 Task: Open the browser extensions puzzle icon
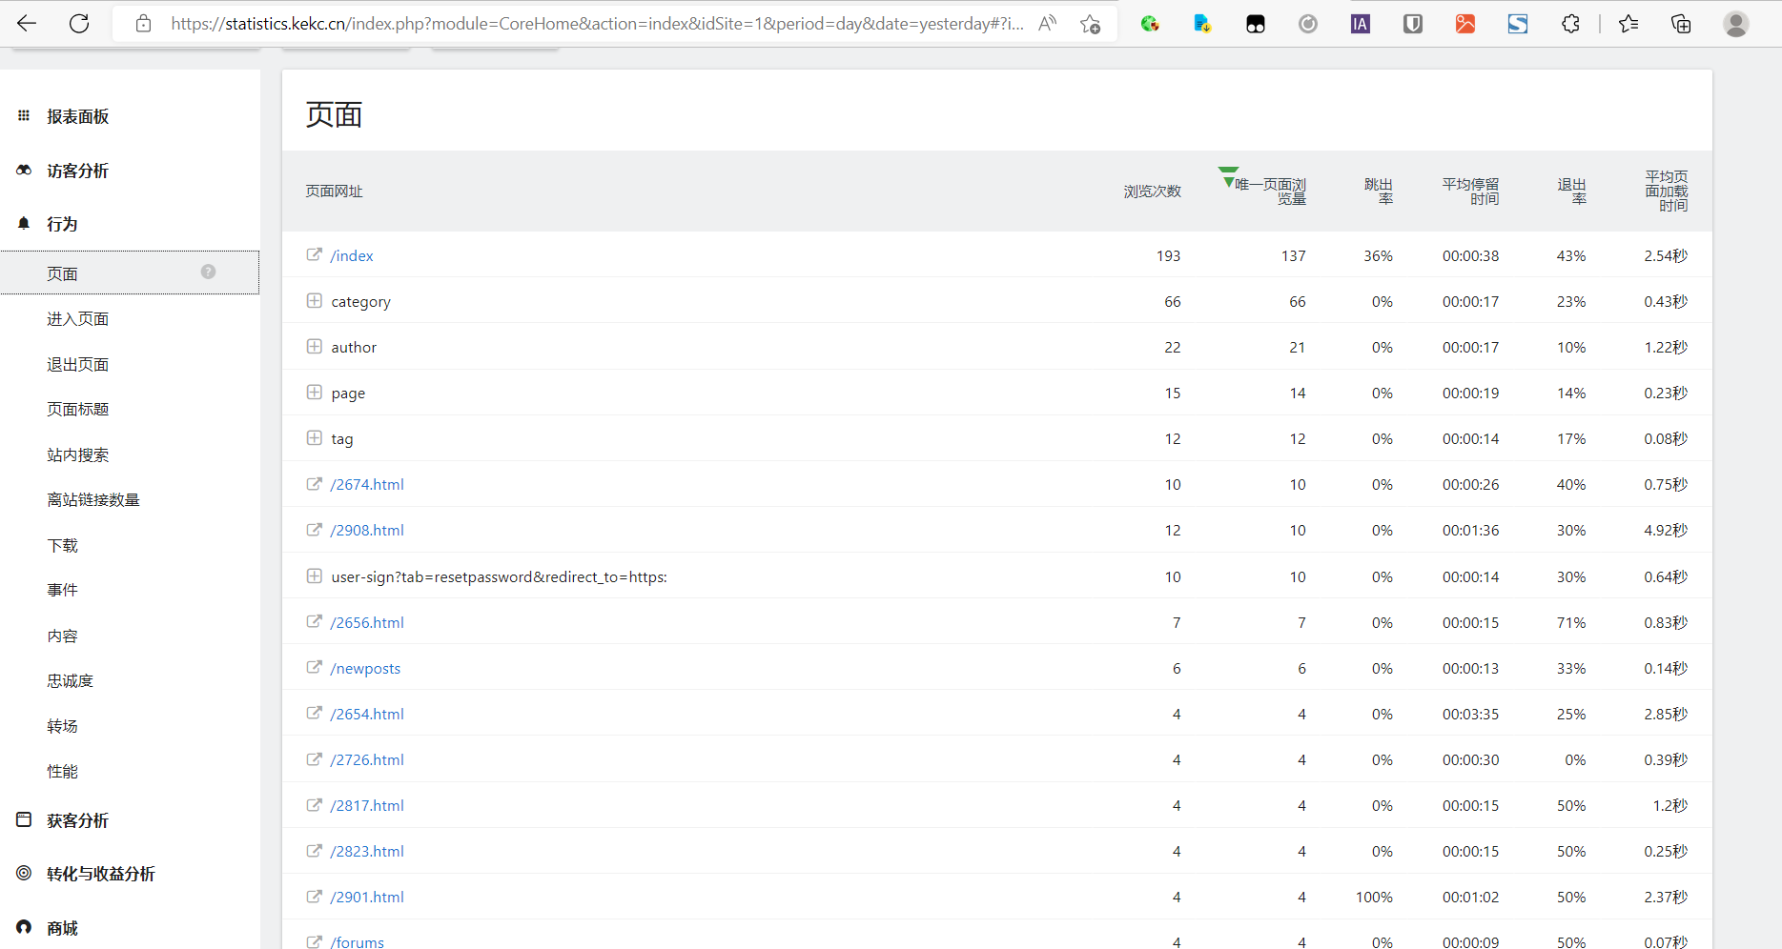coord(1570,24)
